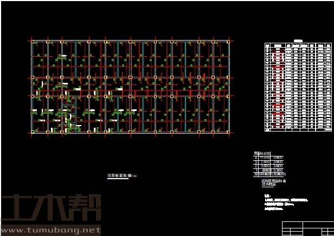This screenshot has height=236, width=334.
Task: Select the top row of the floor elevation table
Action: pyautogui.click(x=269, y=154)
